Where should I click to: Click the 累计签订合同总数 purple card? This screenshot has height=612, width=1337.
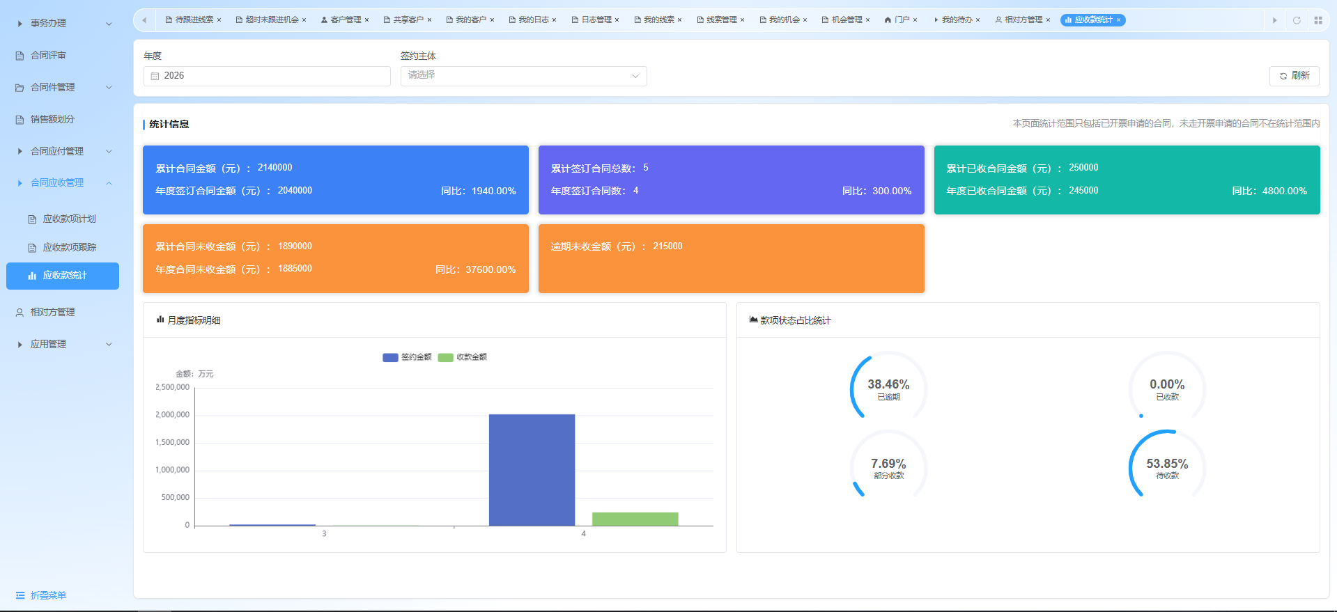coord(732,180)
